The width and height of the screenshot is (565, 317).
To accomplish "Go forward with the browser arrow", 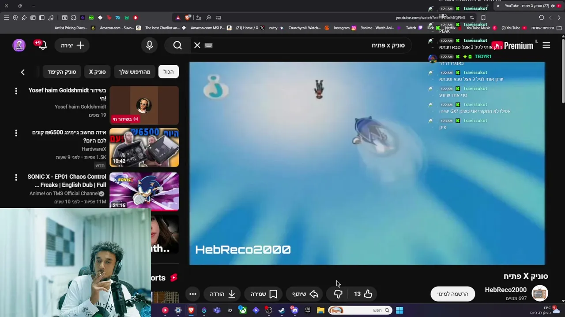I will (559, 18).
